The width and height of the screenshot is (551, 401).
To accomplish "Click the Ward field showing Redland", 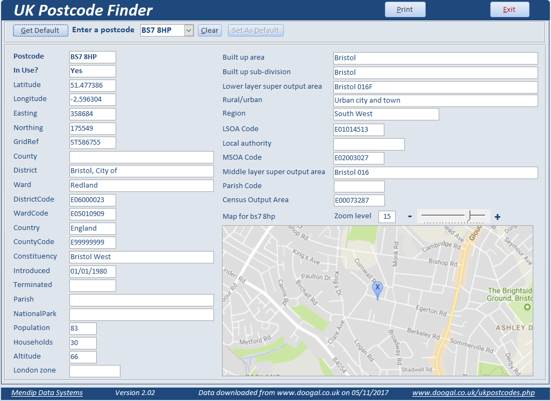I will tap(141, 185).
